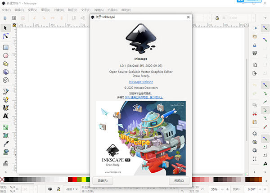Click the Export icon in commands bar
Viewport: 270px width, 193px height.
[x=255, y=73]
